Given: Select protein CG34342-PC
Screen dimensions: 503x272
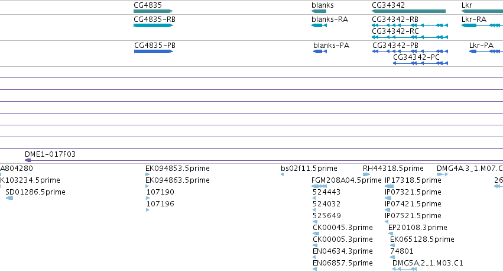Looking at the screenshot, I should [x=421, y=63].
